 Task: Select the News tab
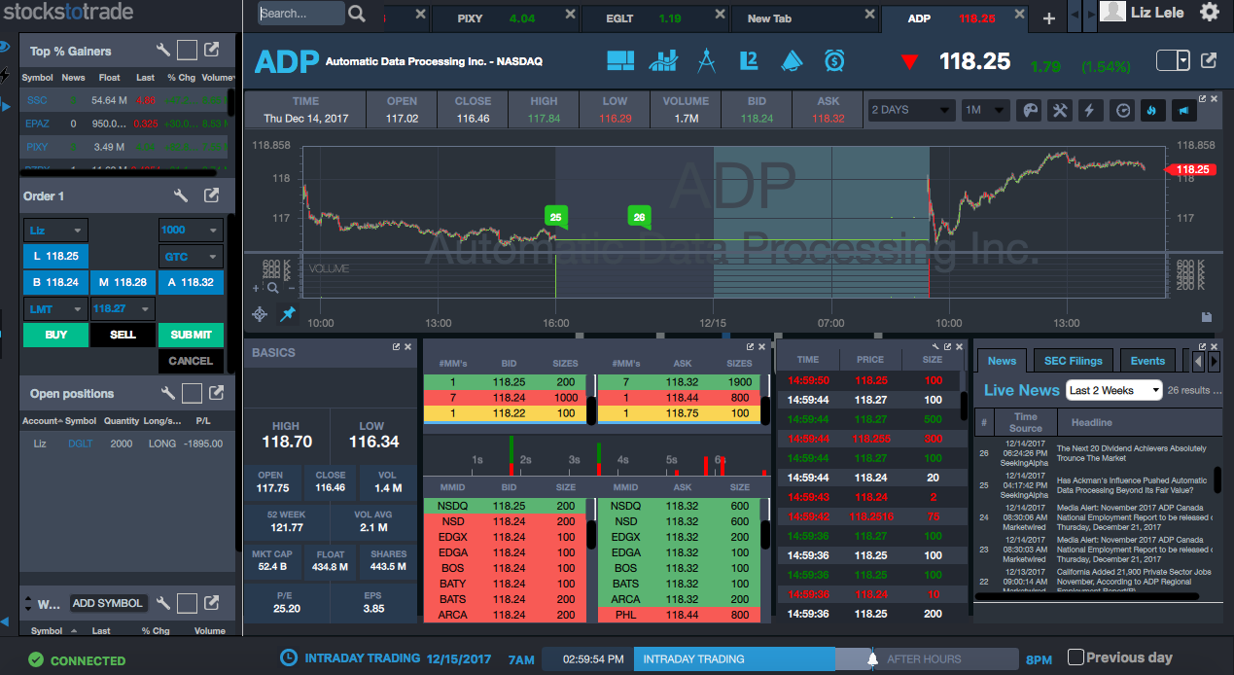pyautogui.click(x=1002, y=361)
